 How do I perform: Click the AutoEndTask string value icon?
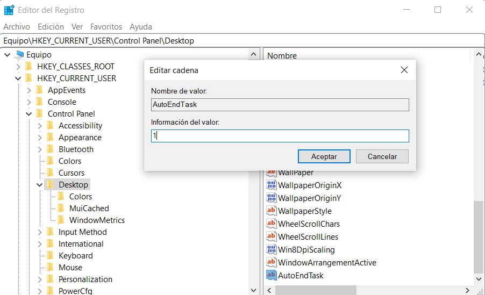click(272, 275)
